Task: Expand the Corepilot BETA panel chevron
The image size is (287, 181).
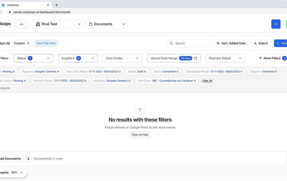Action: pos(22,173)
